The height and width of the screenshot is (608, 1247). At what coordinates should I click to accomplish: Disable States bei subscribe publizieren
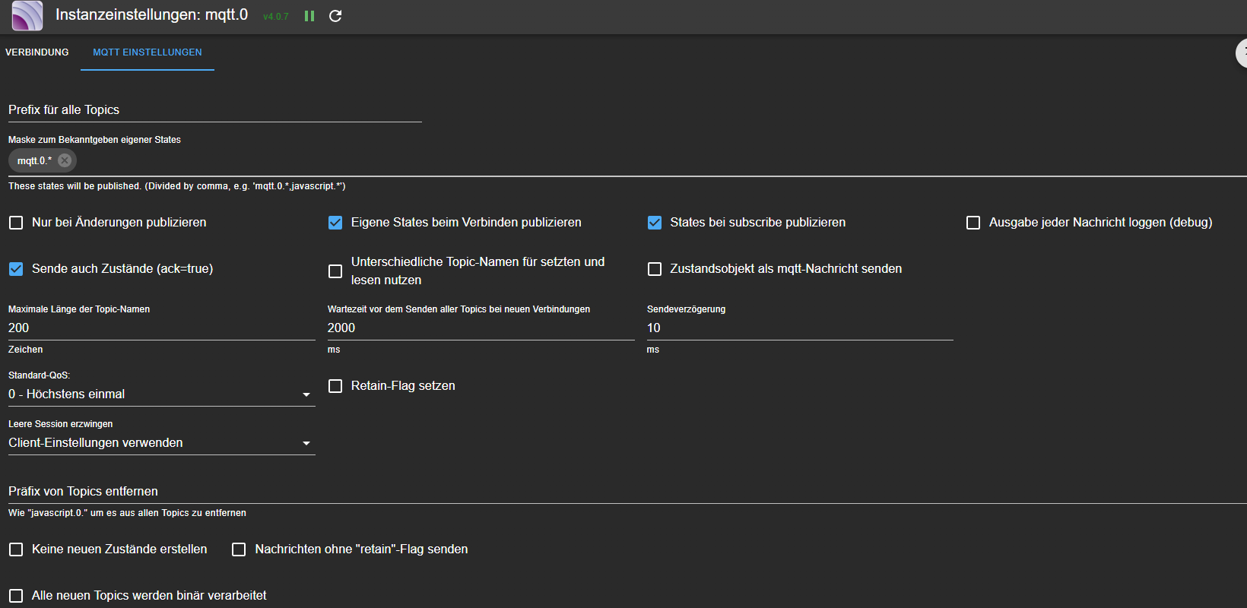pyautogui.click(x=655, y=223)
